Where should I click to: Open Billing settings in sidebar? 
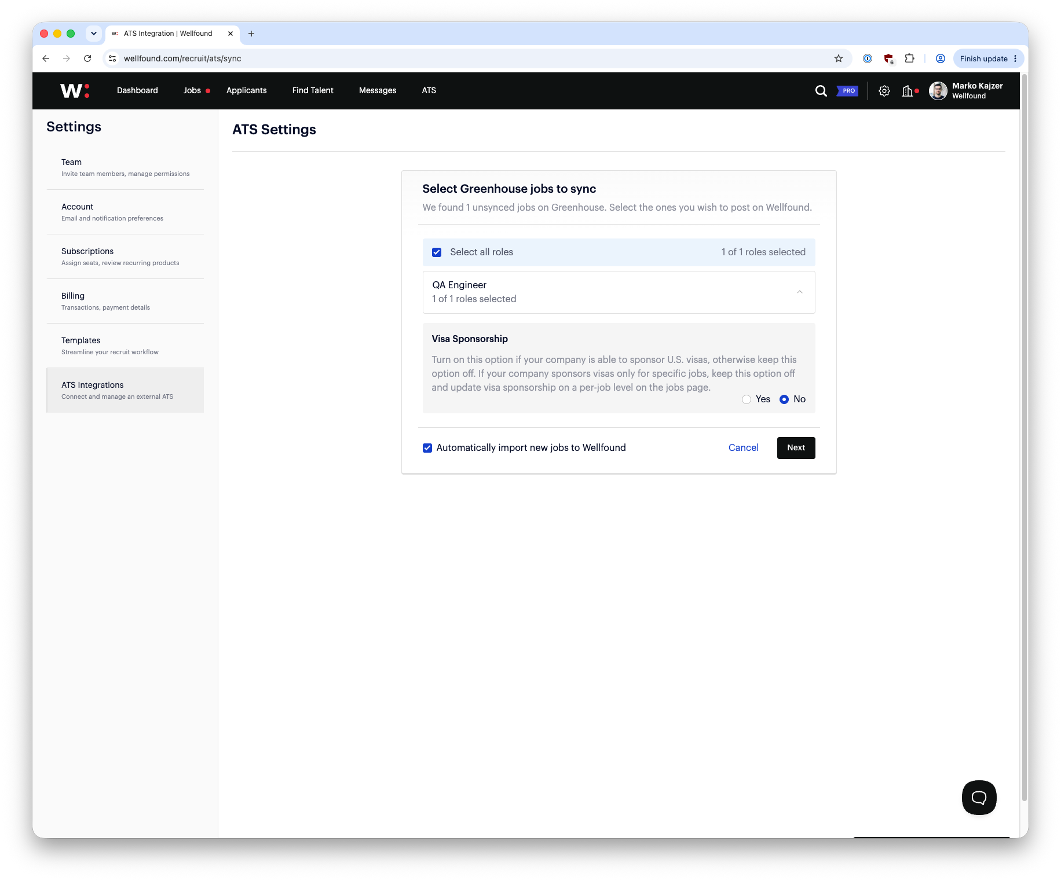[x=125, y=301]
